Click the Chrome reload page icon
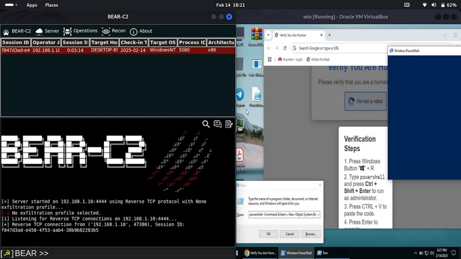Image resolution: width=461 pixels, height=259 pixels. point(285,48)
